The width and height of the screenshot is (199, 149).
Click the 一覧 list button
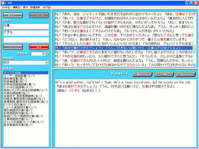click(164, 74)
